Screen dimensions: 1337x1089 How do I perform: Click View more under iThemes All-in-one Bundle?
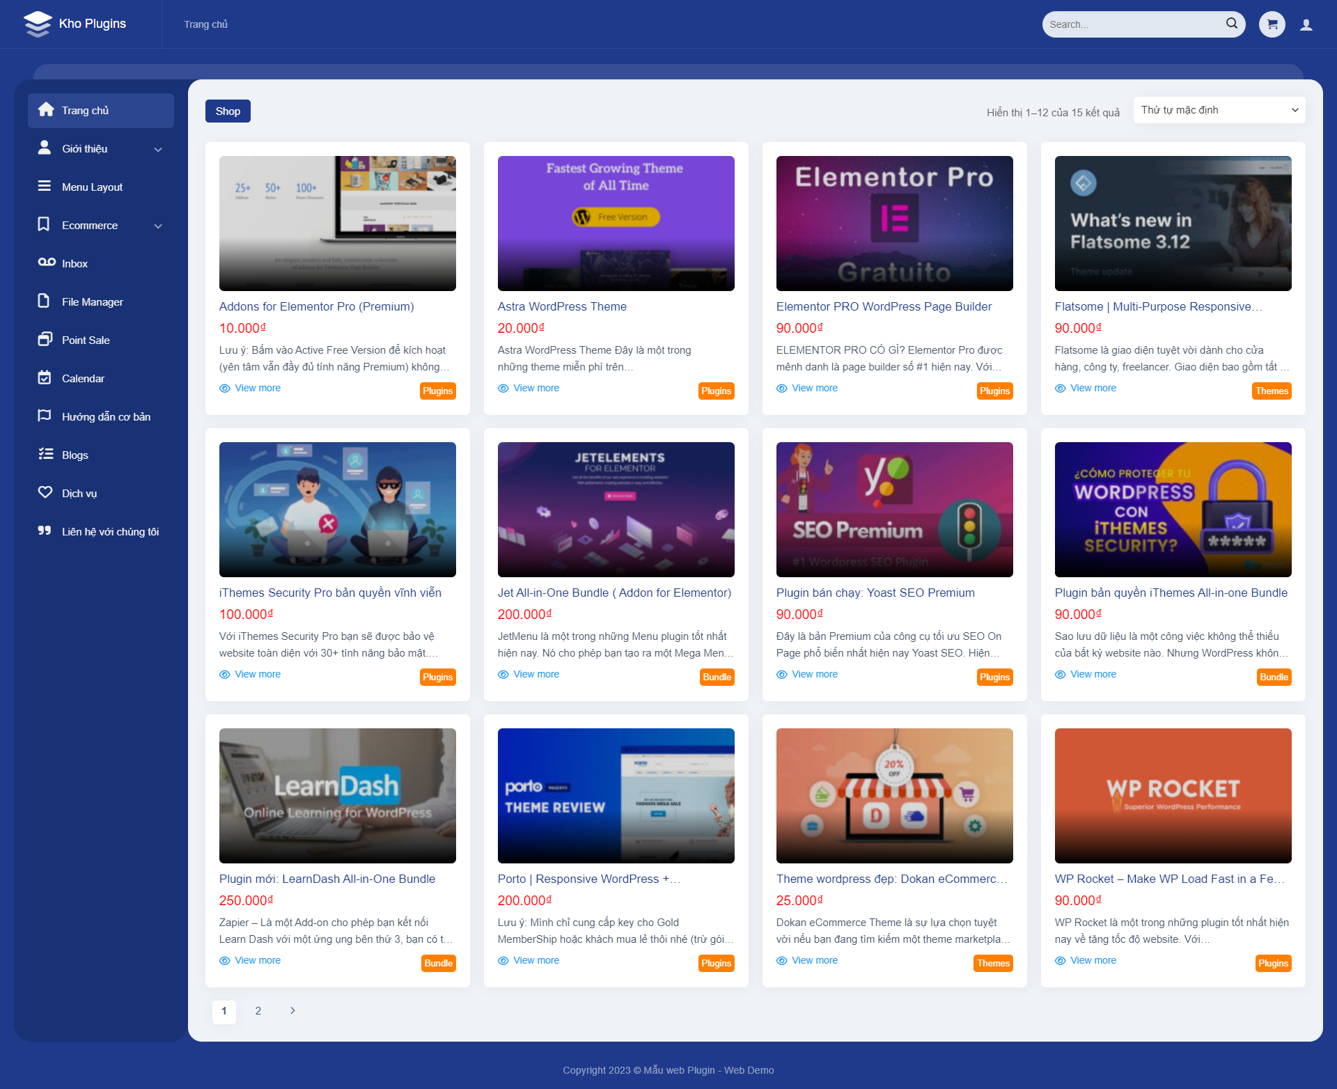tap(1093, 674)
